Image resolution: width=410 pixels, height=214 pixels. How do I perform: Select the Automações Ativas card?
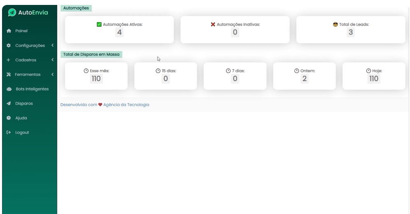[x=119, y=30]
